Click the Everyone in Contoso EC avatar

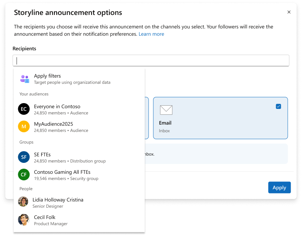[23, 109]
